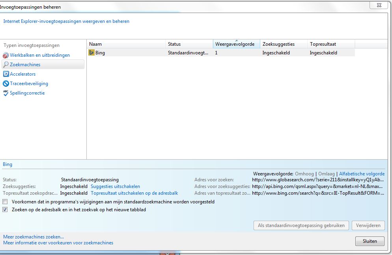392x255 pixels.
Task: Open Traceerbeveiliging via its blue icon
Action: [6, 84]
